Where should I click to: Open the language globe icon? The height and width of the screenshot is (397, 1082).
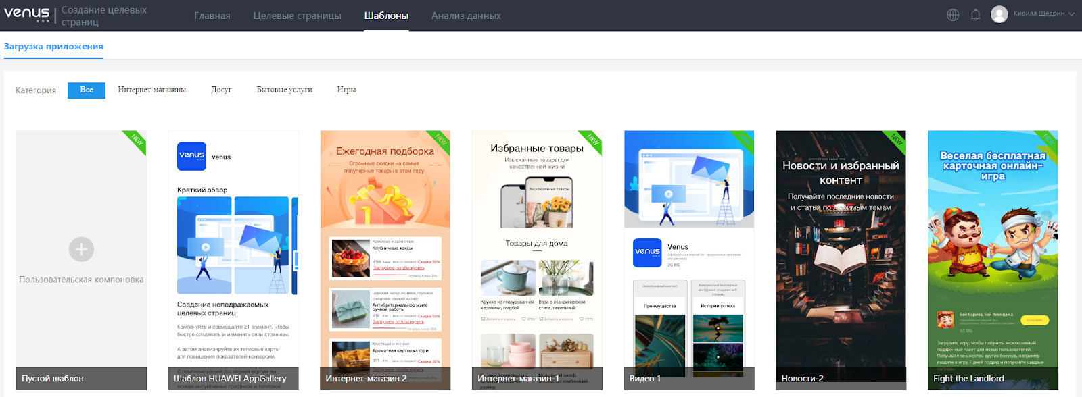pyautogui.click(x=953, y=15)
